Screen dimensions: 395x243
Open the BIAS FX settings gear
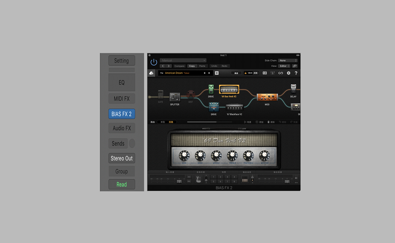pyautogui.click(x=288, y=73)
